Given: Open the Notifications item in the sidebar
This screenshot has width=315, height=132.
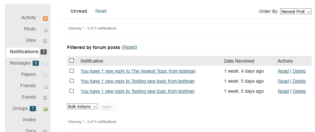Looking at the screenshot, I should pyautogui.click(x=24, y=52).
